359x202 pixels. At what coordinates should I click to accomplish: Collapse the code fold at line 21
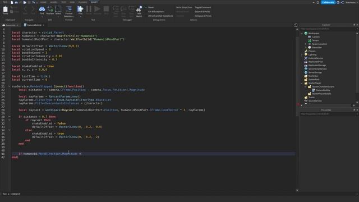point(9,86)
